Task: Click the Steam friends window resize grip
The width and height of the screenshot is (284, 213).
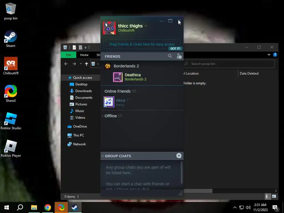Action: [x=180, y=194]
